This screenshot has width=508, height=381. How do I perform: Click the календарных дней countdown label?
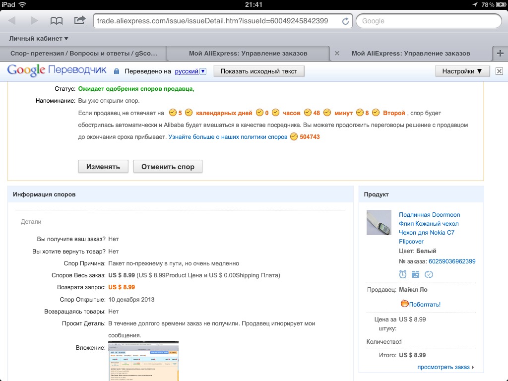coord(224,113)
